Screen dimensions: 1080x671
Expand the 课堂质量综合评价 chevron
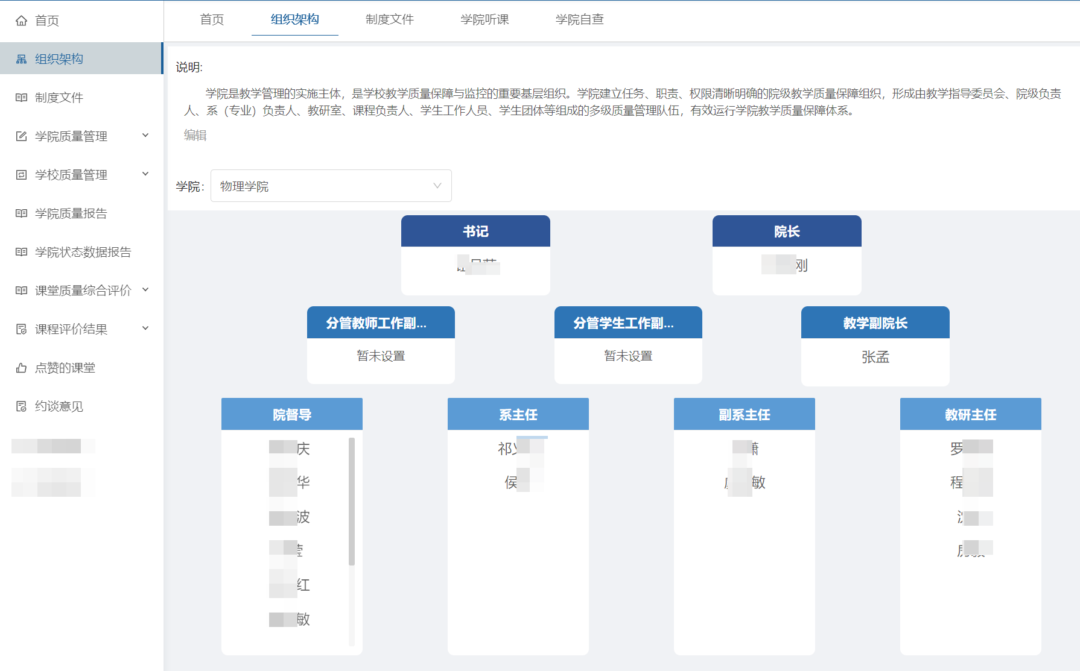tap(145, 290)
